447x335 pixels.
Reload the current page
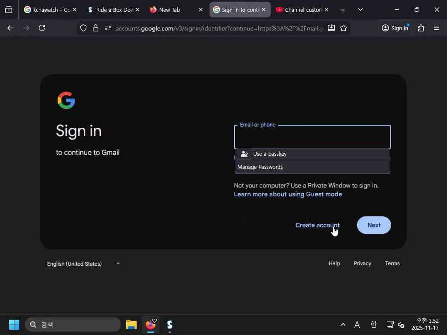click(x=42, y=28)
